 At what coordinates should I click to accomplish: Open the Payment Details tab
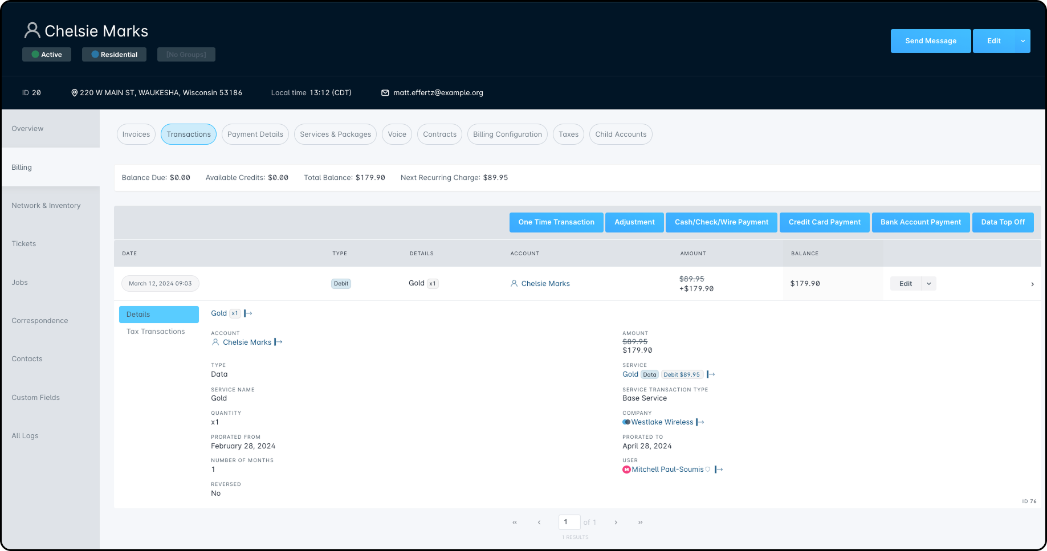[255, 134]
